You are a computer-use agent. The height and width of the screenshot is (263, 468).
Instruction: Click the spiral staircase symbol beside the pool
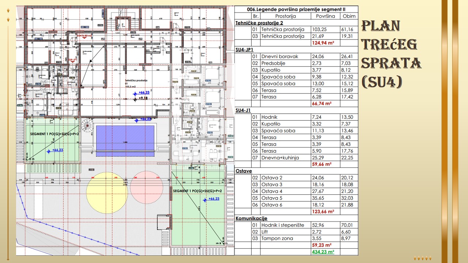point(87,126)
